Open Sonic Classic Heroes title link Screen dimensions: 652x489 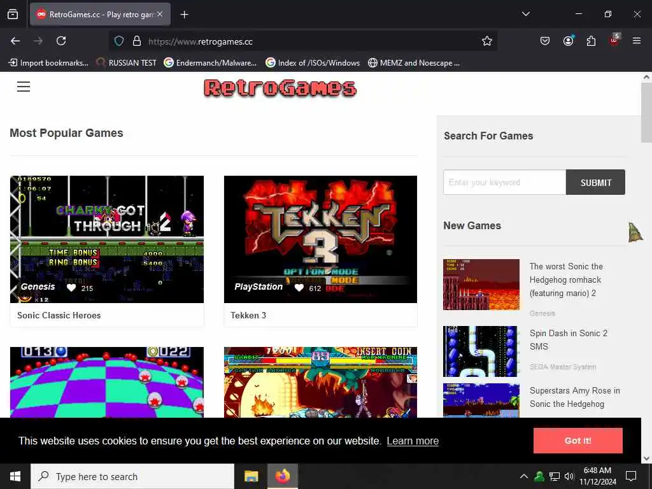tap(59, 315)
